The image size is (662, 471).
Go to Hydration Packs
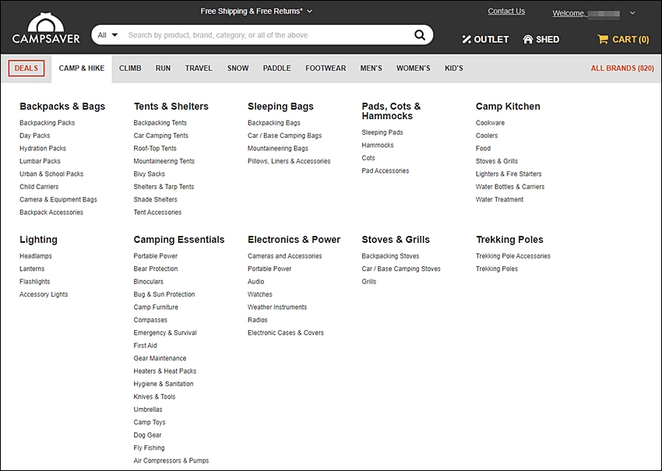[x=43, y=149]
